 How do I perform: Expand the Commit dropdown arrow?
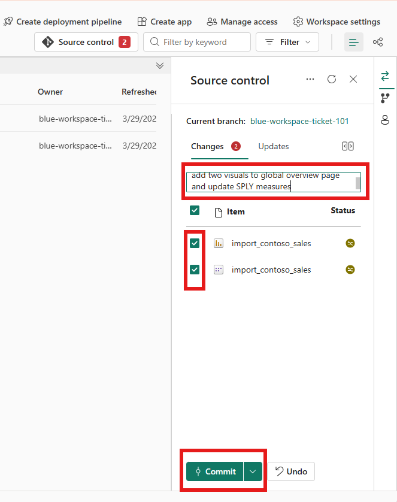tap(253, 471)
